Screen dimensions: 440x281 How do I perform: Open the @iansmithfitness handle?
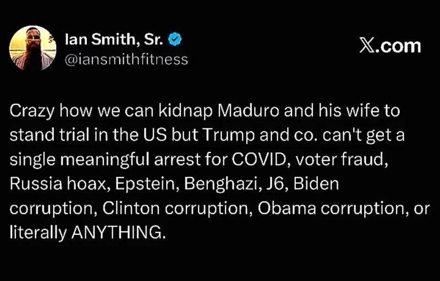coord(127,59)
